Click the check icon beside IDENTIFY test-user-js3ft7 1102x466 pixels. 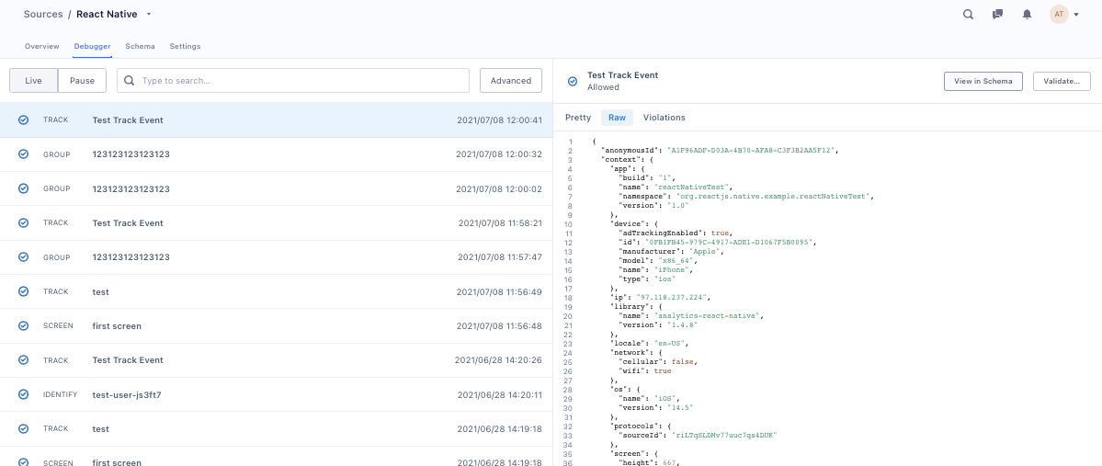coord(23,394)
